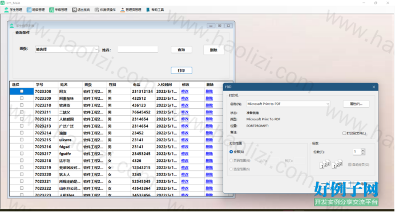Tick checkbox for student 7023208
395x212 pixels.
click(22, 91)
